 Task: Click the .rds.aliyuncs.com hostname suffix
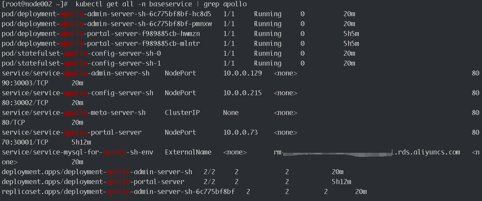coord(427,152)
